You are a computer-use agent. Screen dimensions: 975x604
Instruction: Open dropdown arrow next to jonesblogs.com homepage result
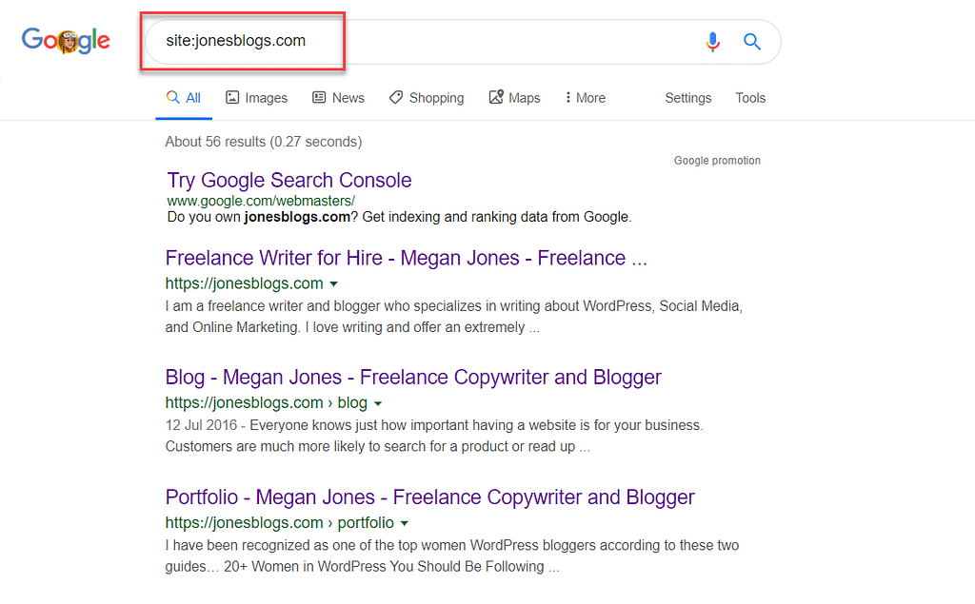334,283
